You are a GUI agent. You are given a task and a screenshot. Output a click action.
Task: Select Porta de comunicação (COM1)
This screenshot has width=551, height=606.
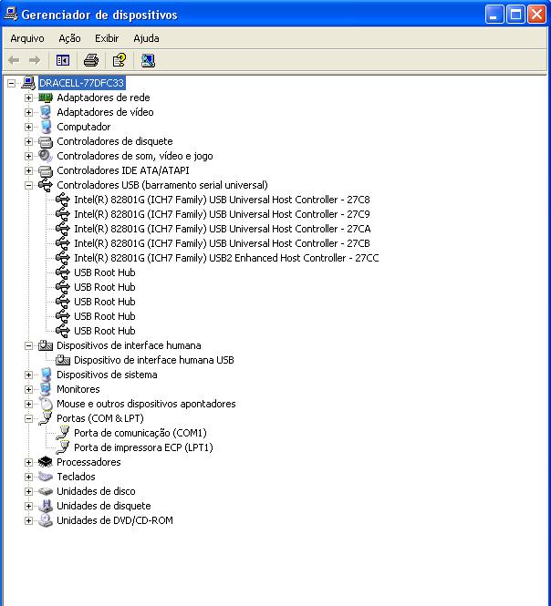click(140, 433)
